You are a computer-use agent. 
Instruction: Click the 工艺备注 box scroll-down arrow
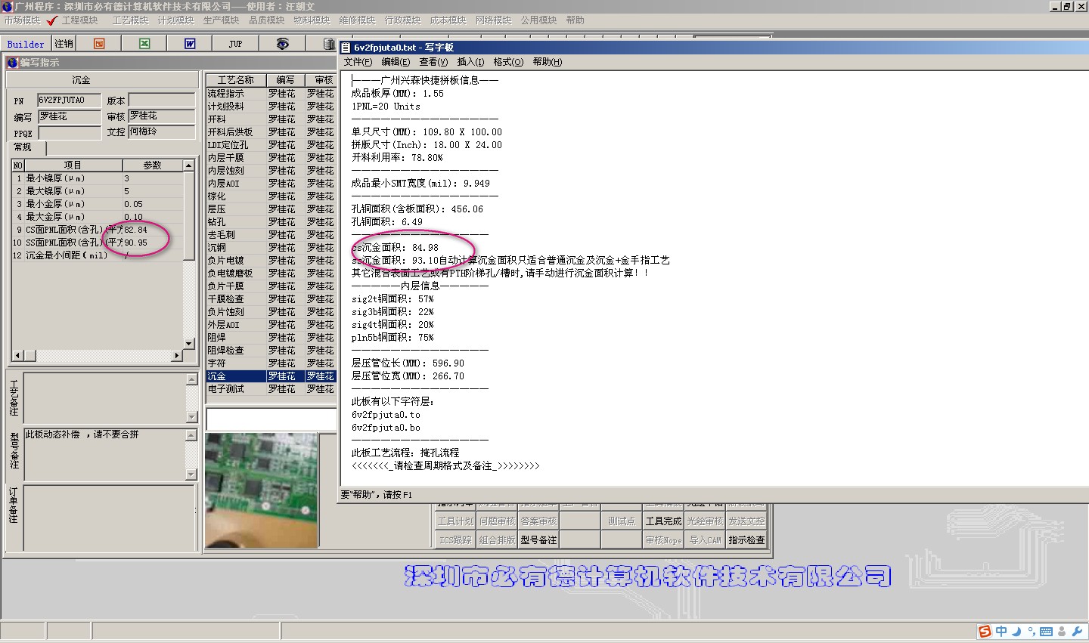click(191, 417)
